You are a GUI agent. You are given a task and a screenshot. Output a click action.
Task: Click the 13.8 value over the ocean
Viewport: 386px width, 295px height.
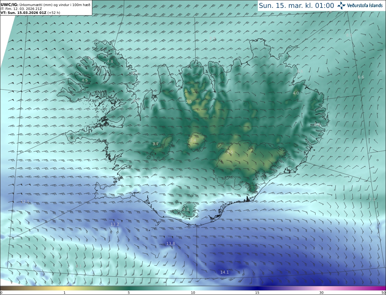click(171, 244)
